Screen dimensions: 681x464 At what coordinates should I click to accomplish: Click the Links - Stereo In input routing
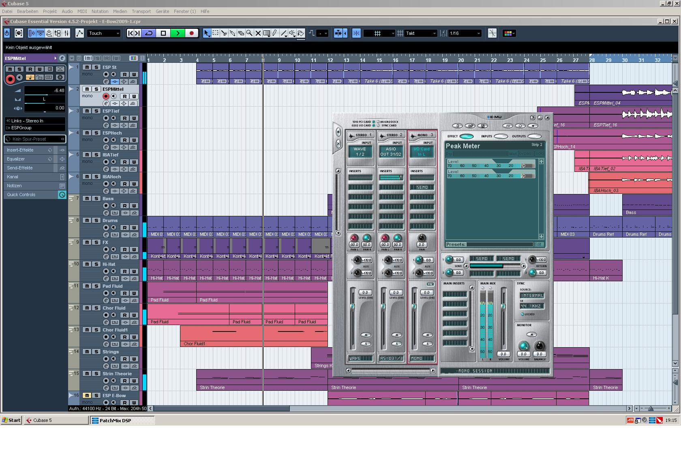click(35, 121)
